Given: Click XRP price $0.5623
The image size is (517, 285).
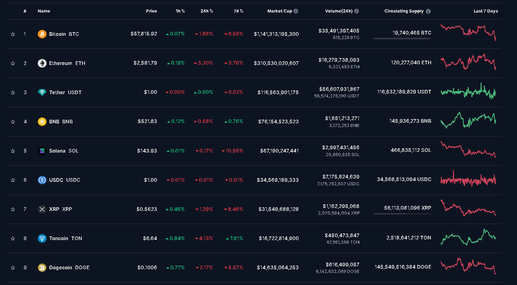Looking at the screenshot, I should point(147,209).
